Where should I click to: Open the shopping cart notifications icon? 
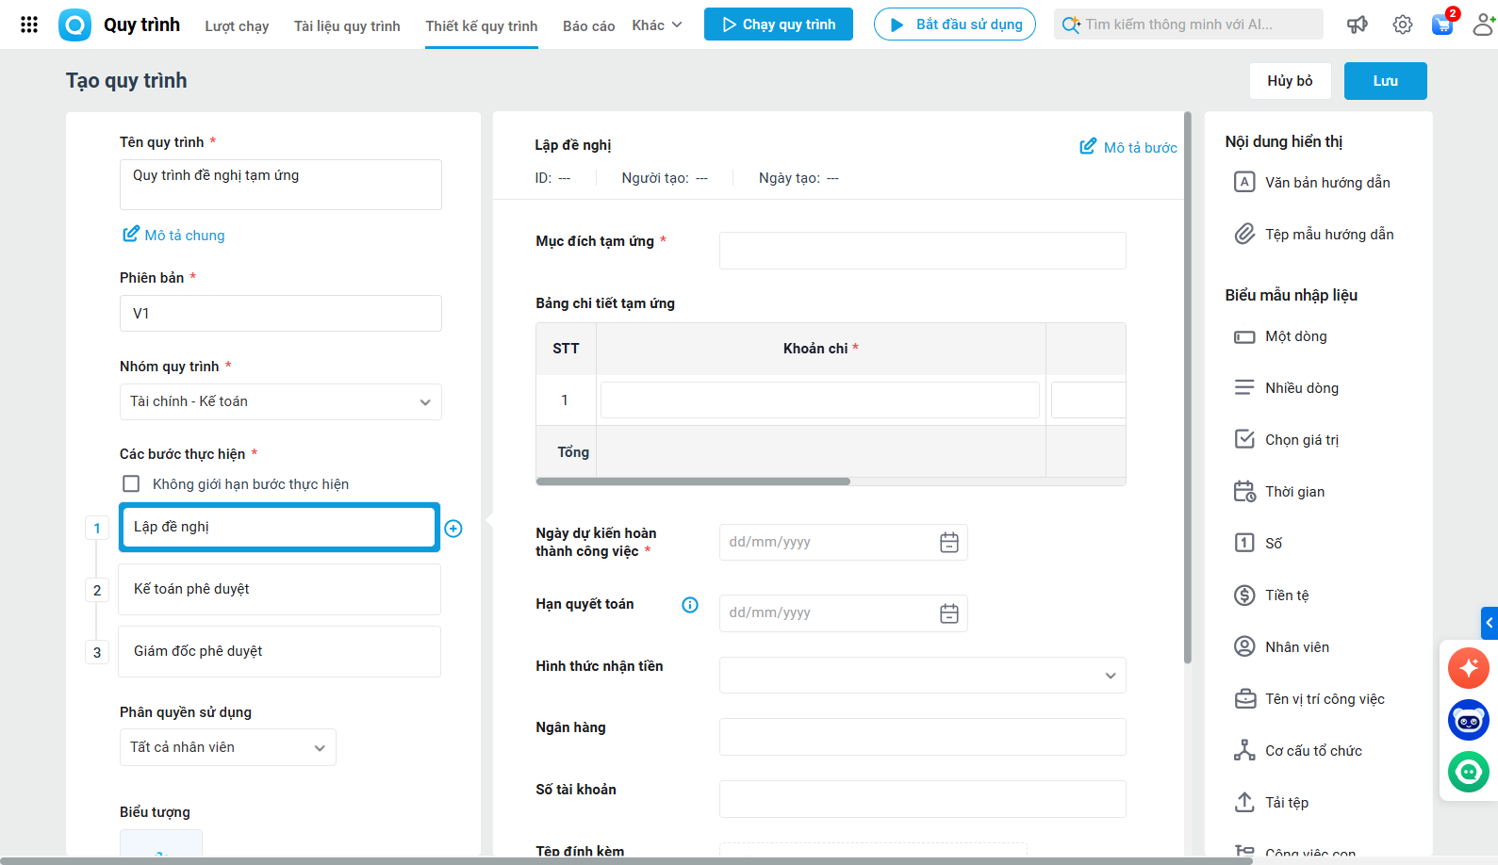click(x=1442, y=24)
